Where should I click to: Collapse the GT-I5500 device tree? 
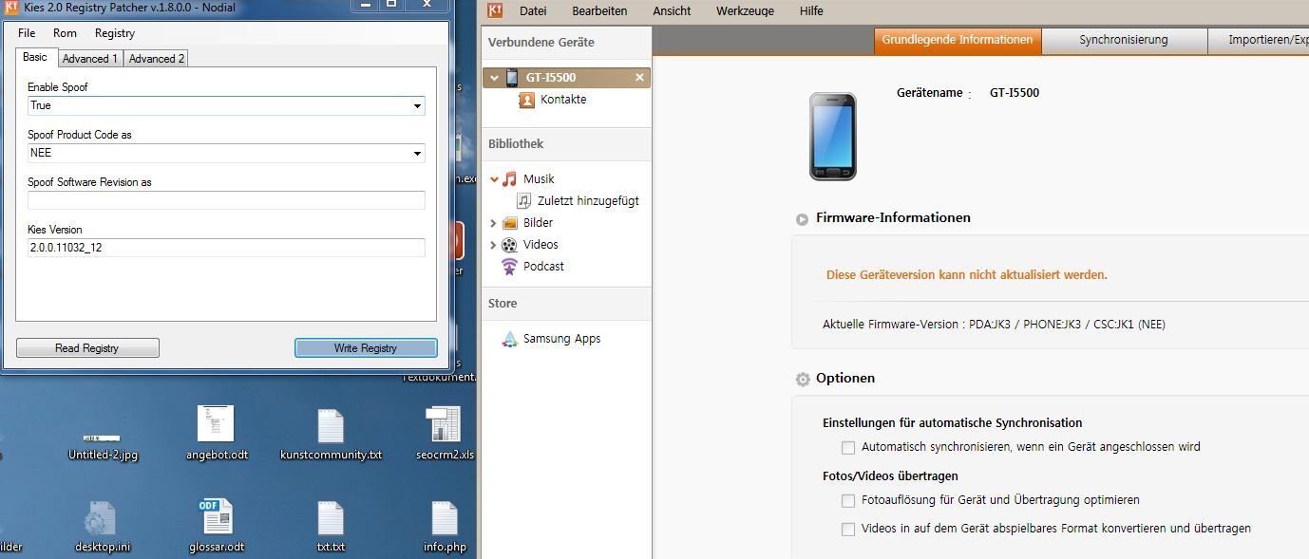(x=494, y=78)
